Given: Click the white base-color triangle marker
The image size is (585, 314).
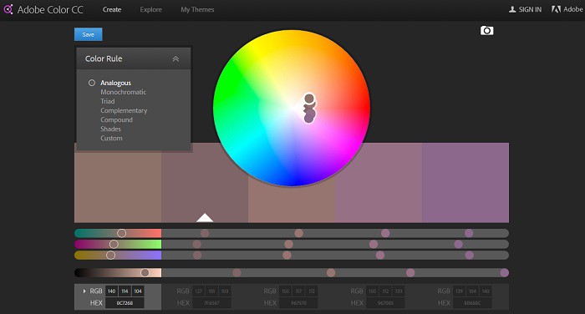Looking at the screenshot, I should pyautogui.click(x=205, y=218).
